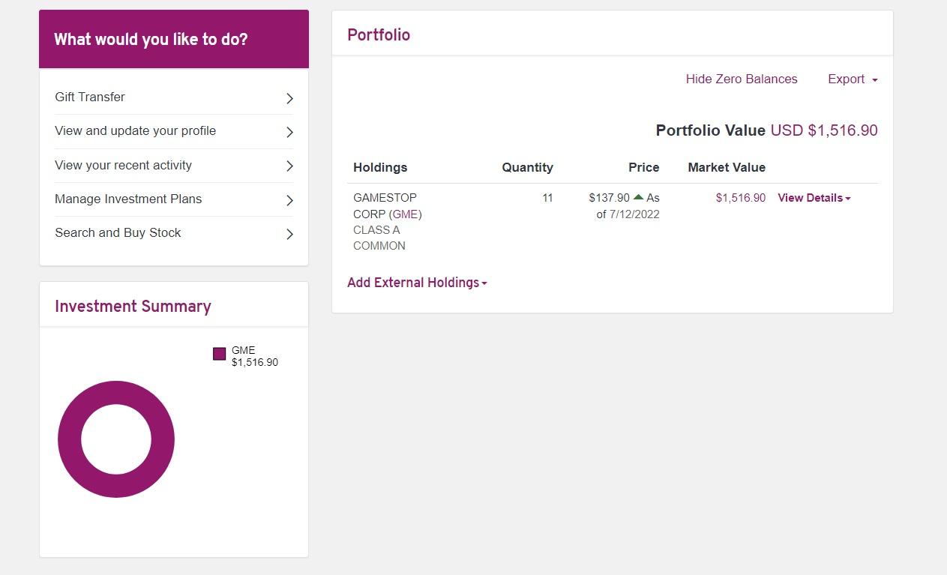This screenshot has height=575, width=947.
Task: Click the chevron arrow beside Gift Transfer
Action: 289,98
